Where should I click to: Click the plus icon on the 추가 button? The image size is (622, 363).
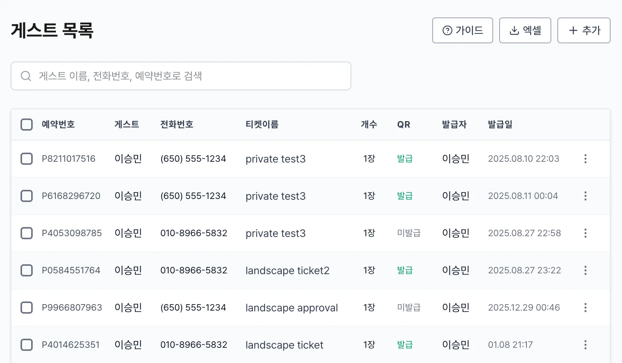tap(573, 30)
